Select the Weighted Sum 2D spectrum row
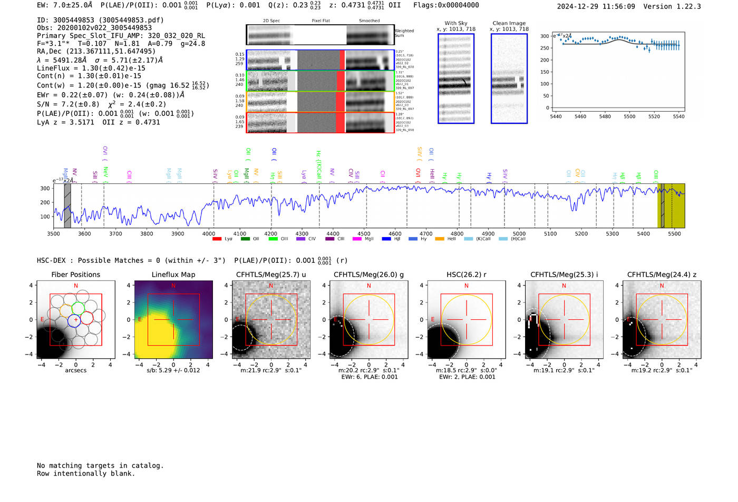 (x=320, y=35)
